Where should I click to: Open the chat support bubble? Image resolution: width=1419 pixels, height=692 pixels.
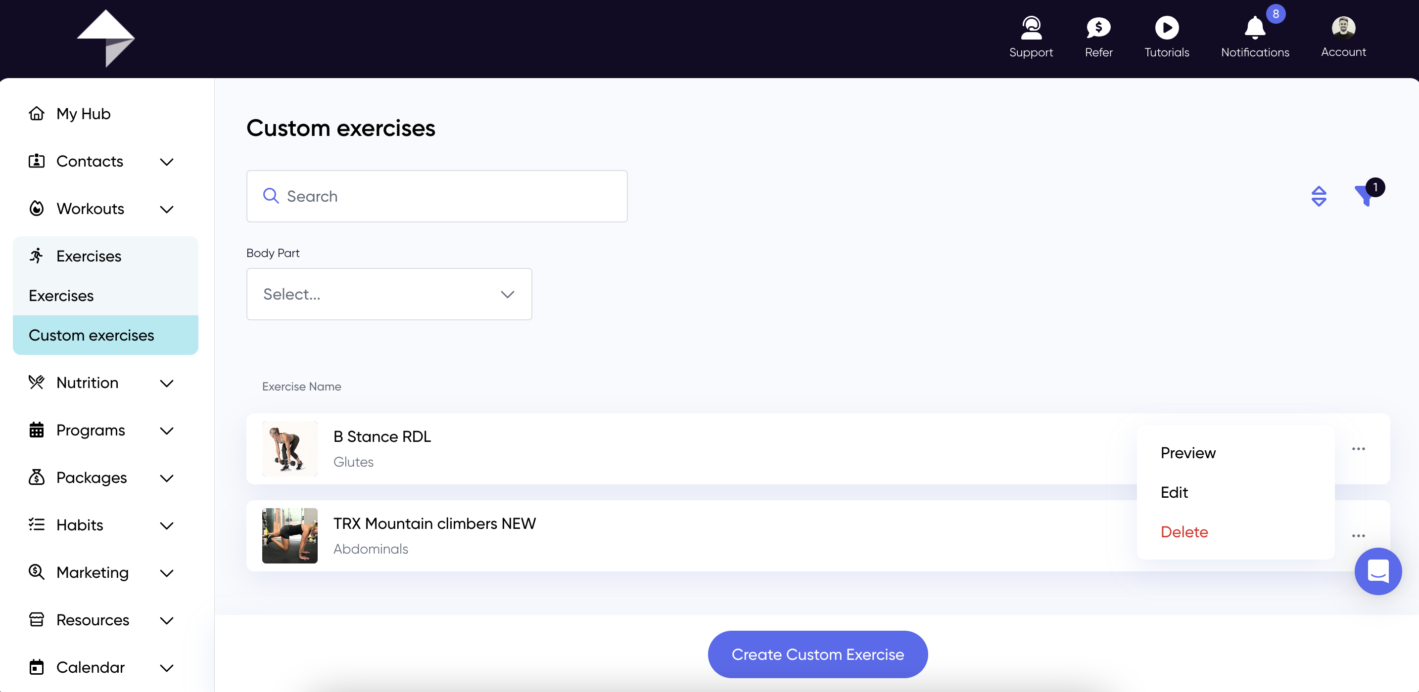(x=1377, y=571)
